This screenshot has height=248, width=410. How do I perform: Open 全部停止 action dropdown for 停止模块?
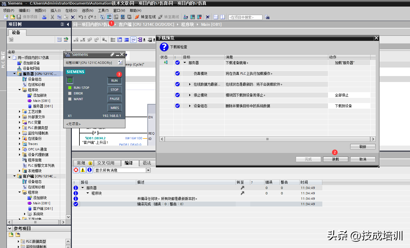point(349,95)
